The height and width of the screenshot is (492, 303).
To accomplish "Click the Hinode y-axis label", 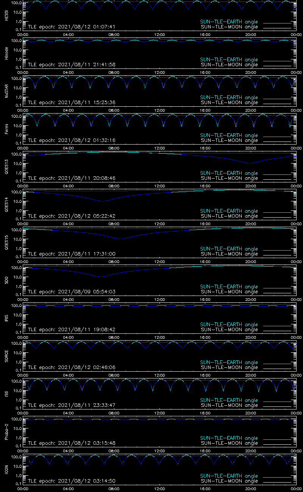I will (6, 53).
